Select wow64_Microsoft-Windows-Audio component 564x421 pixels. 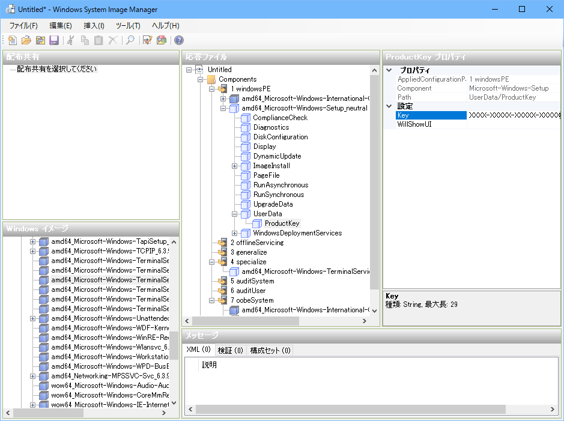coord(110,386)
